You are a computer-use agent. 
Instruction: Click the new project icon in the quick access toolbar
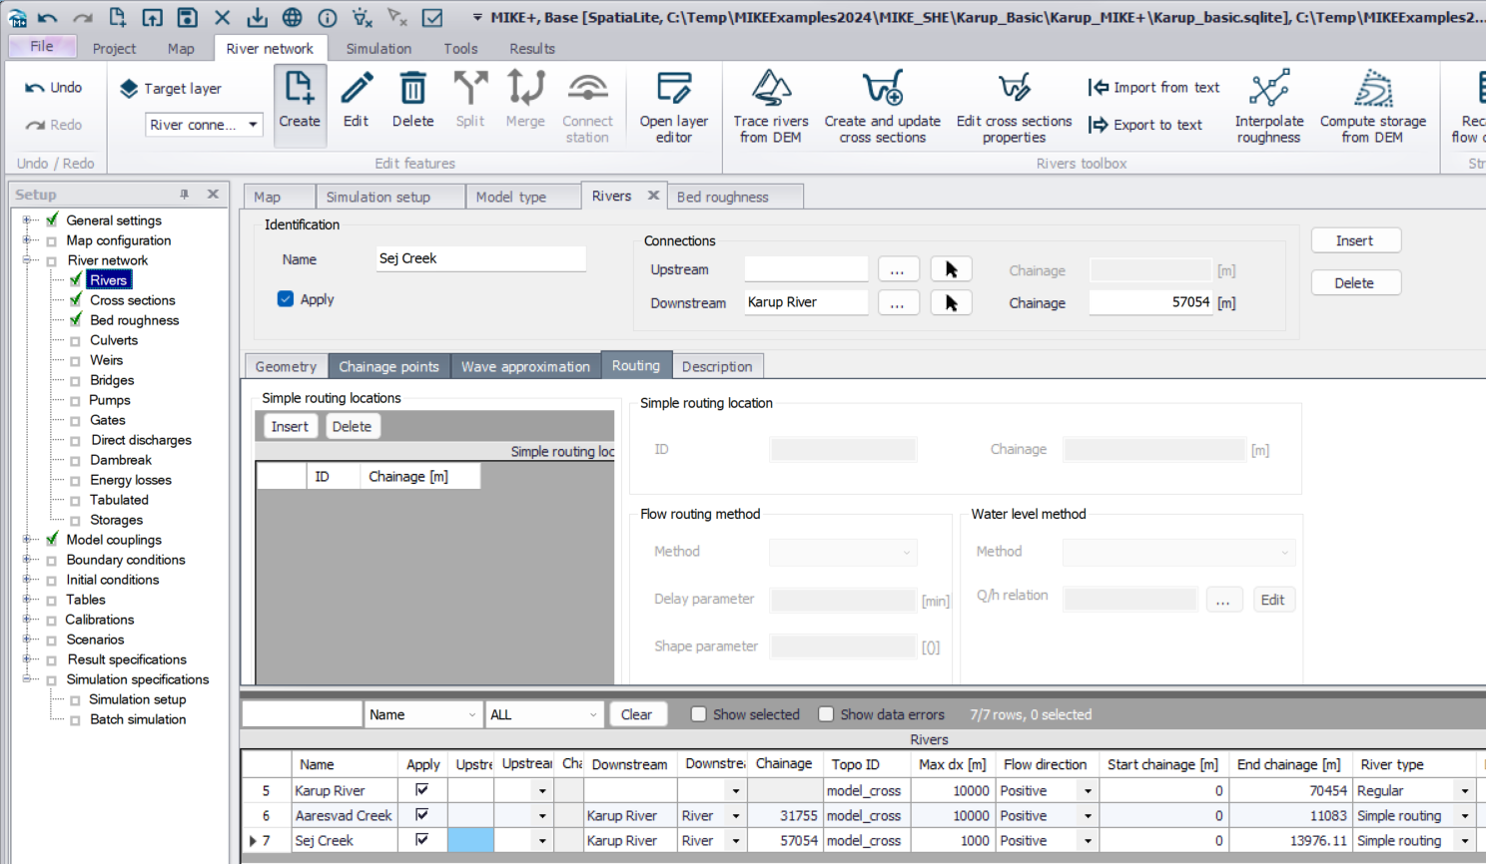pyautogui.click(x=117, y=17)
